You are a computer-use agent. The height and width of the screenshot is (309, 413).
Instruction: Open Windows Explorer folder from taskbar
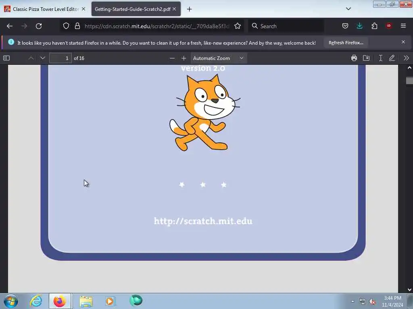86,301
